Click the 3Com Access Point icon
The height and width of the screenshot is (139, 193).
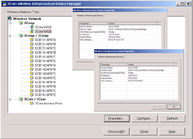point(32,103)
